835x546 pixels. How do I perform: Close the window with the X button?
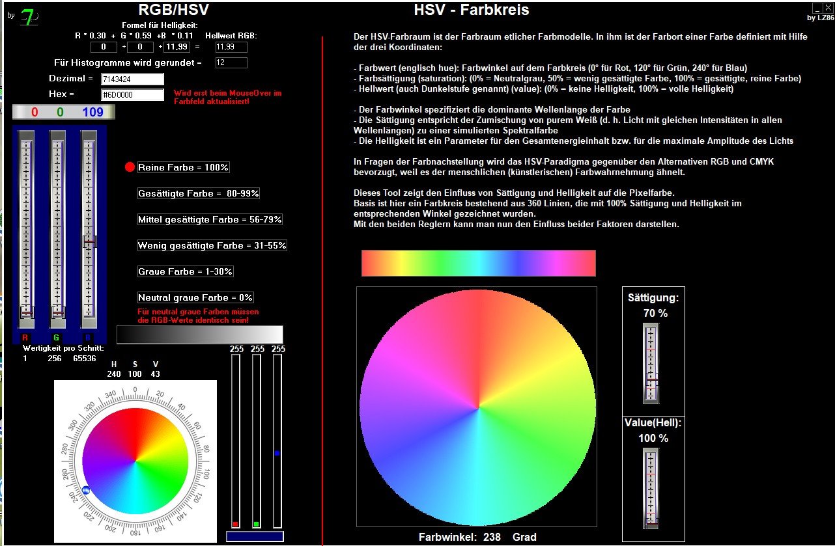tap(828, 8)
